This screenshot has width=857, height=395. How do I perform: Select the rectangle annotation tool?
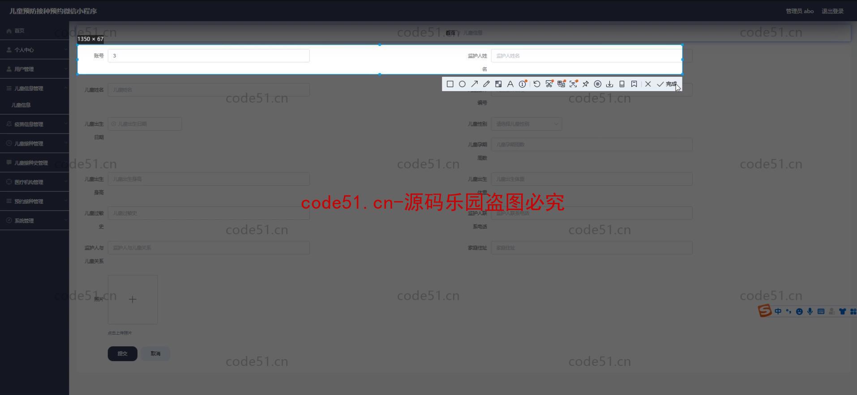tap(450, 84)
